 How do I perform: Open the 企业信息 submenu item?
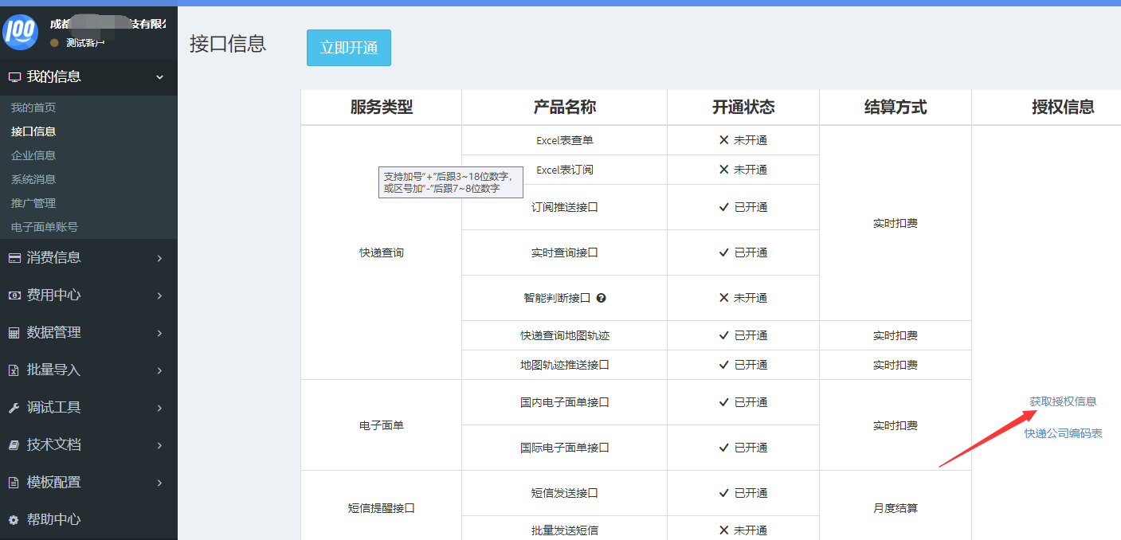[33, 155]
